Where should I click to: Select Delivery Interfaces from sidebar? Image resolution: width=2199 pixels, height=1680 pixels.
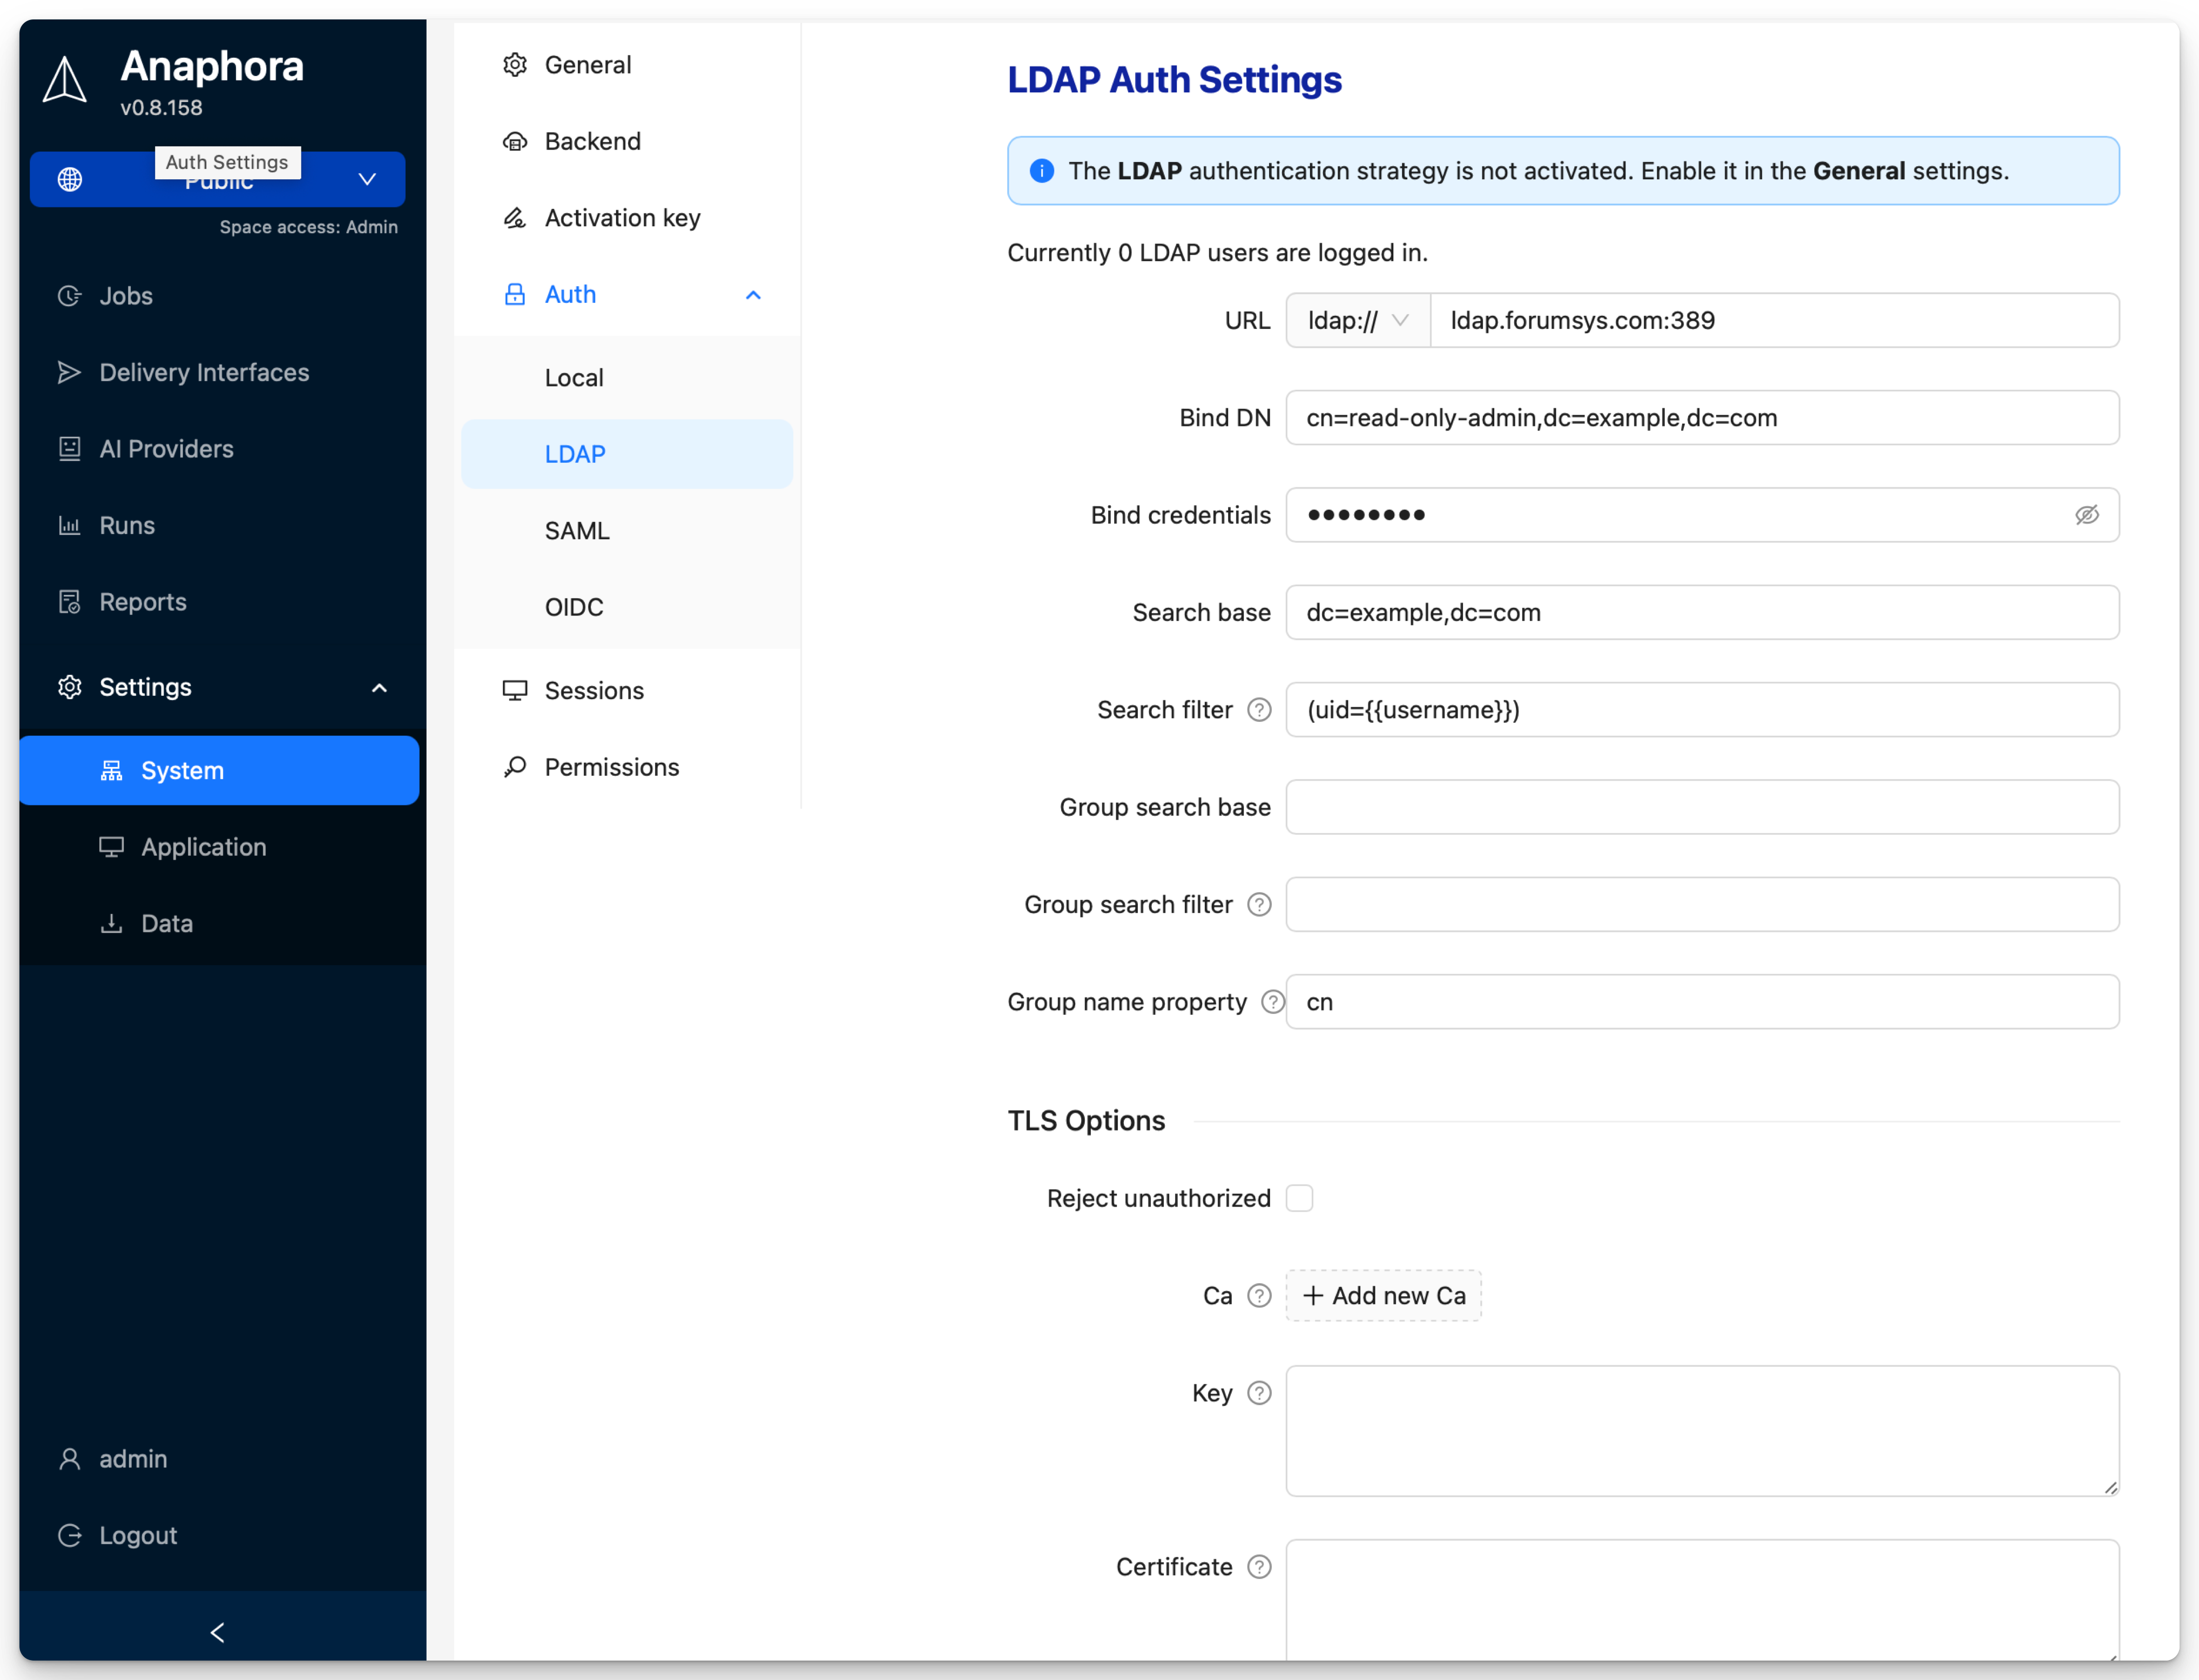pyautogui.click(x=204, y=372)
